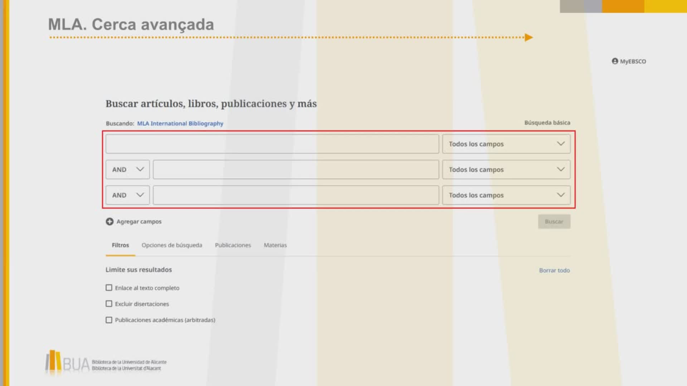Enable Enlace al texto completo checkbox
This screenshot has width=687, height=386.
(x=109, y=288)
